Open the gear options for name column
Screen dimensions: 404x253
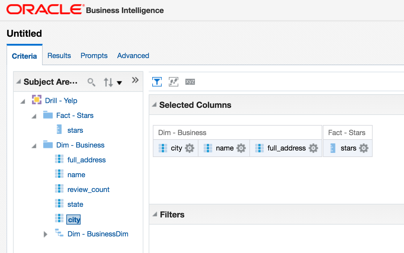tap(241, 148)
